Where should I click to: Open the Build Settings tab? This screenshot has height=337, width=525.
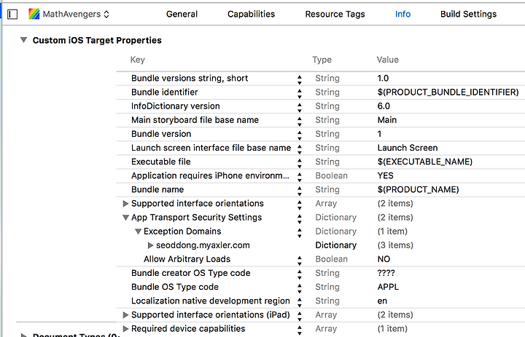(468, 14)
